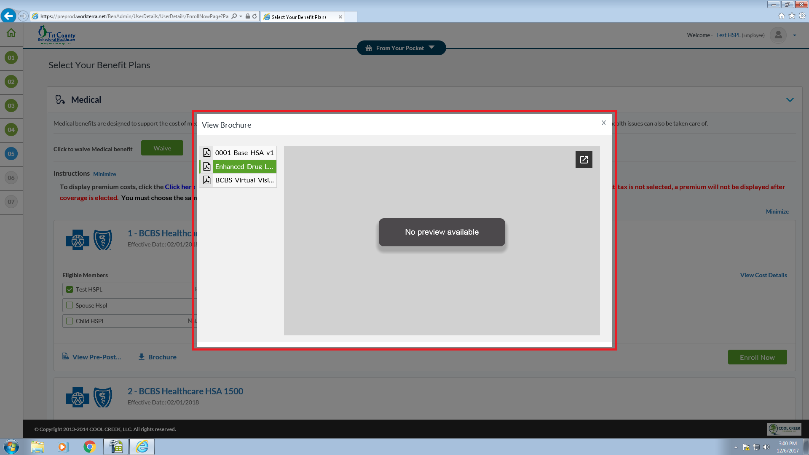The height and width of the screenshot is (455, 809).
Task: Click the home icon in sidebar
Action: [x=11, y=33]
